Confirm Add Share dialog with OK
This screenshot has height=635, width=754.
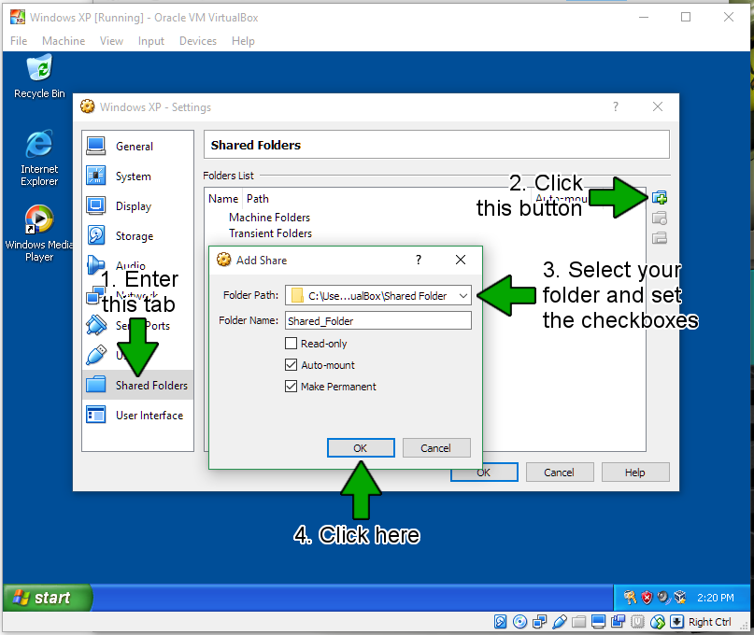361,448
